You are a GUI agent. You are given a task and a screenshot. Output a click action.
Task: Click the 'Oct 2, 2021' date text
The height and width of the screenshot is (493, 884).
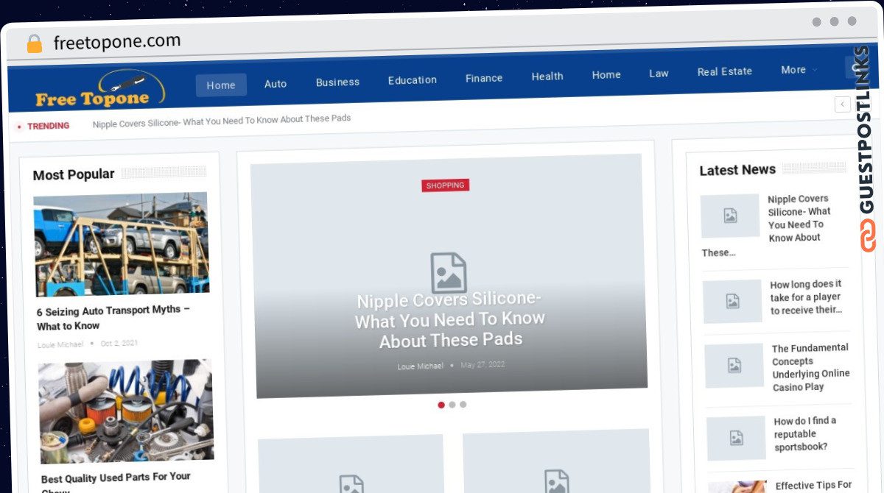pyautogui.click(x=119, y=344)
